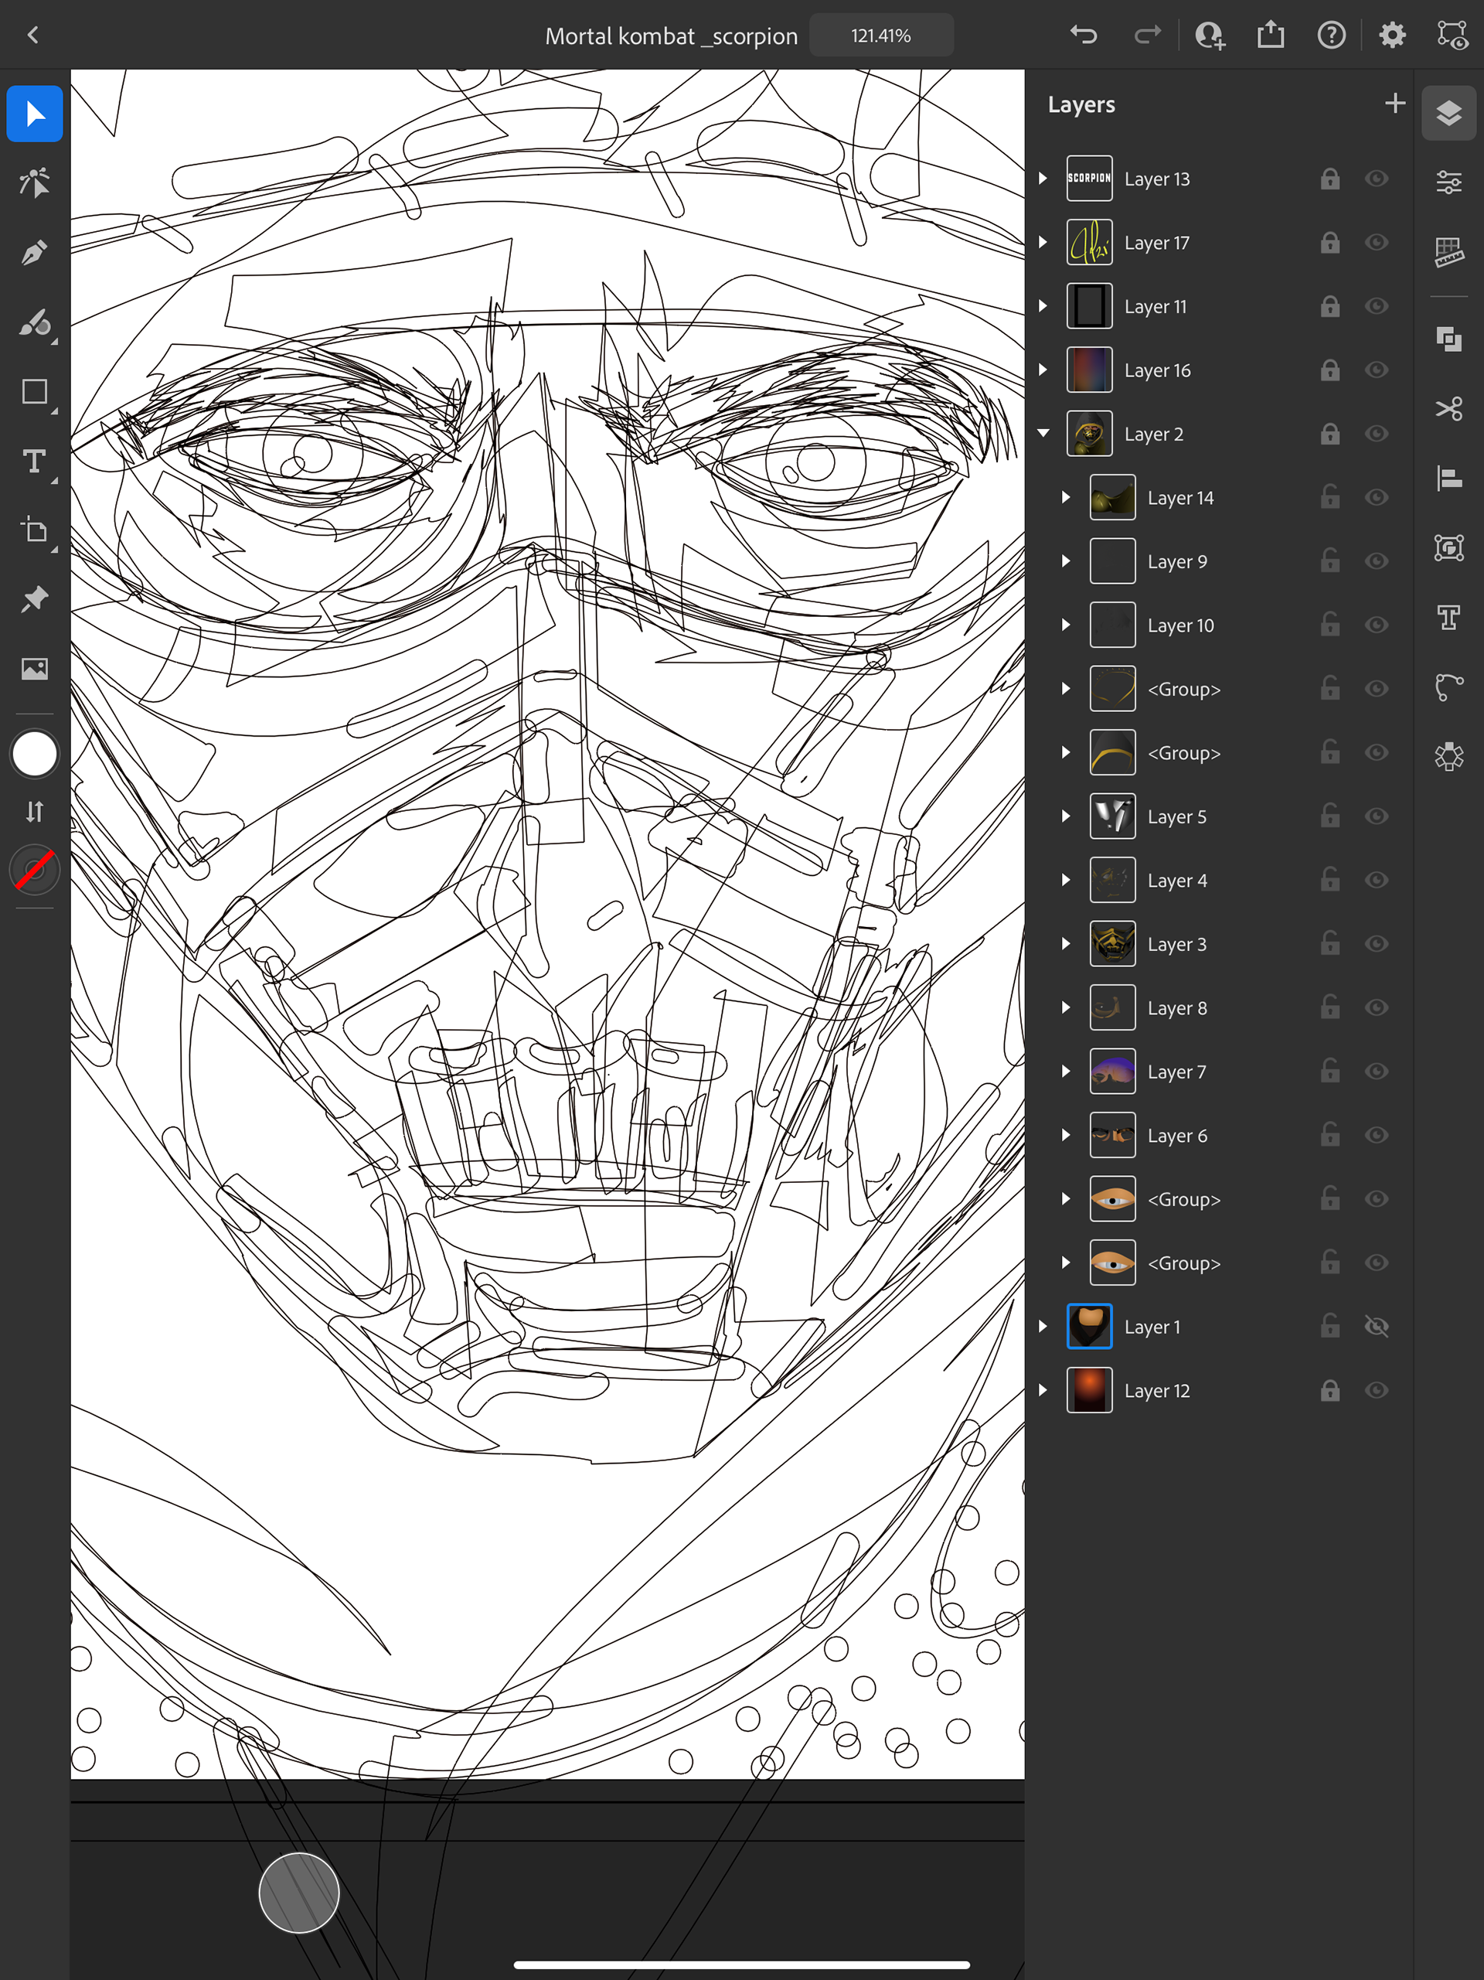Open the Properties panel icon
The width and height of the screenshot is (1484, 1980).
point(1448,182)
